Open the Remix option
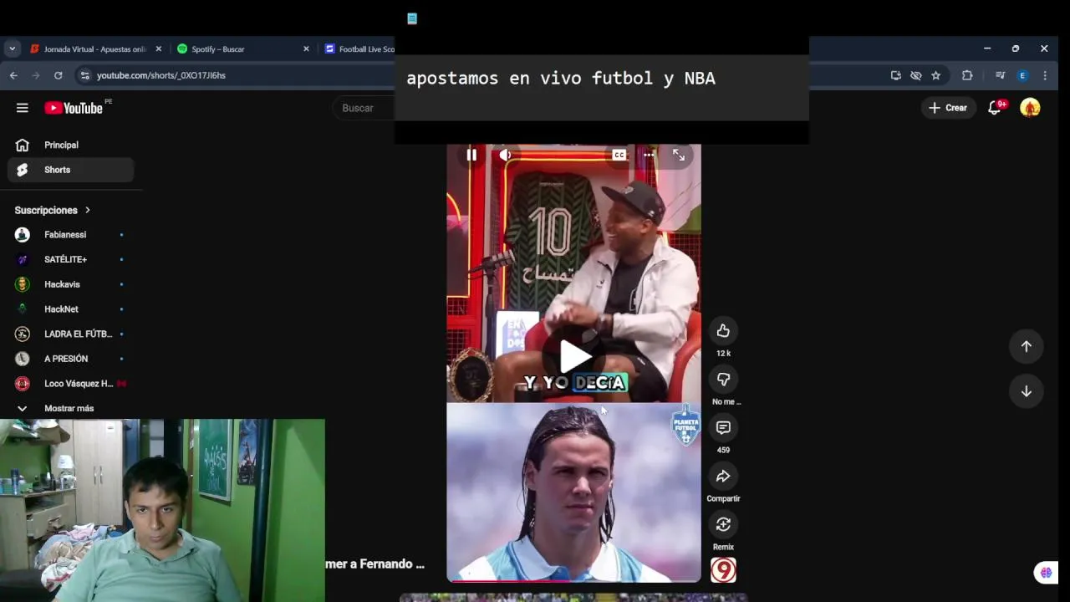This screenshot has height=602, width=1070. [x=723, y=525]
